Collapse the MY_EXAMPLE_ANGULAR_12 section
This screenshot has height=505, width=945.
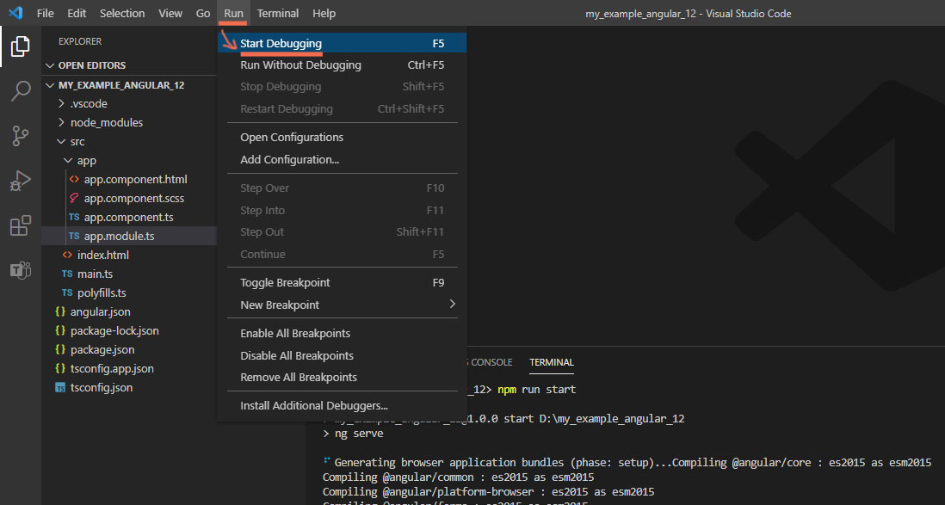[120, 85]
